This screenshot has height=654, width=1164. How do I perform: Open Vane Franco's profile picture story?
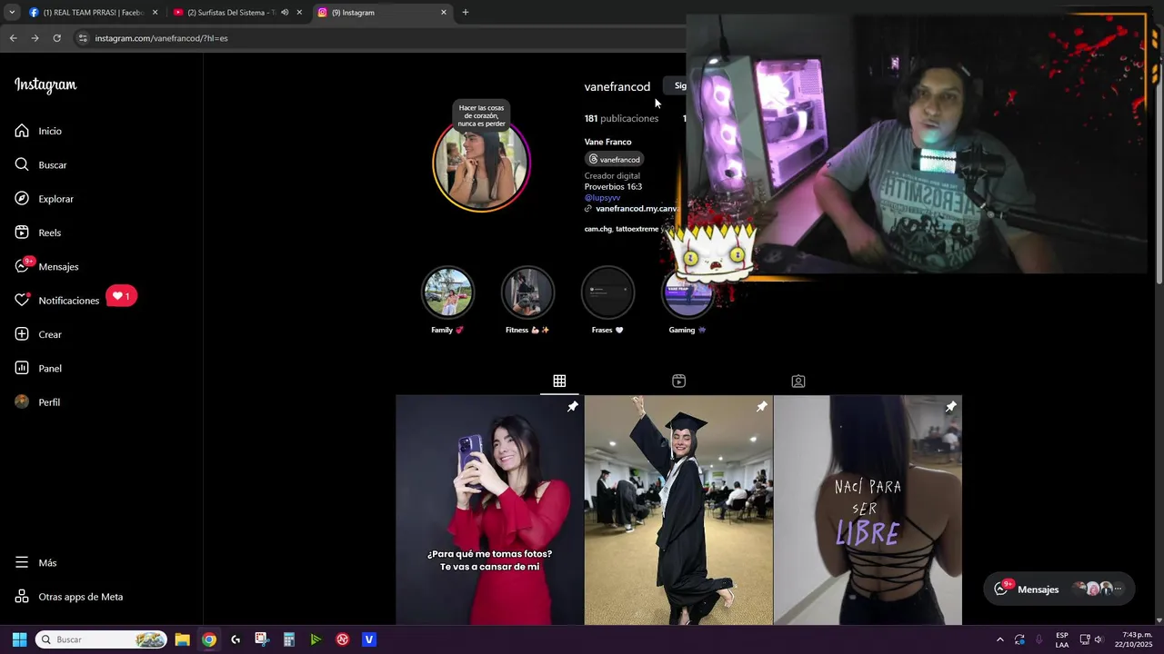[x=481, y=163]
